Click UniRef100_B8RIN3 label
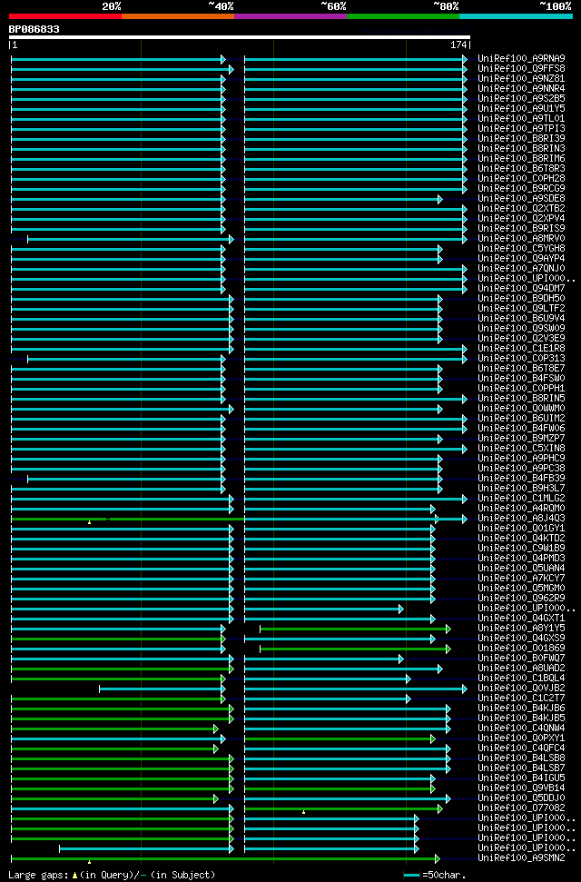This screenshot has width=581, height=882. 521,148
